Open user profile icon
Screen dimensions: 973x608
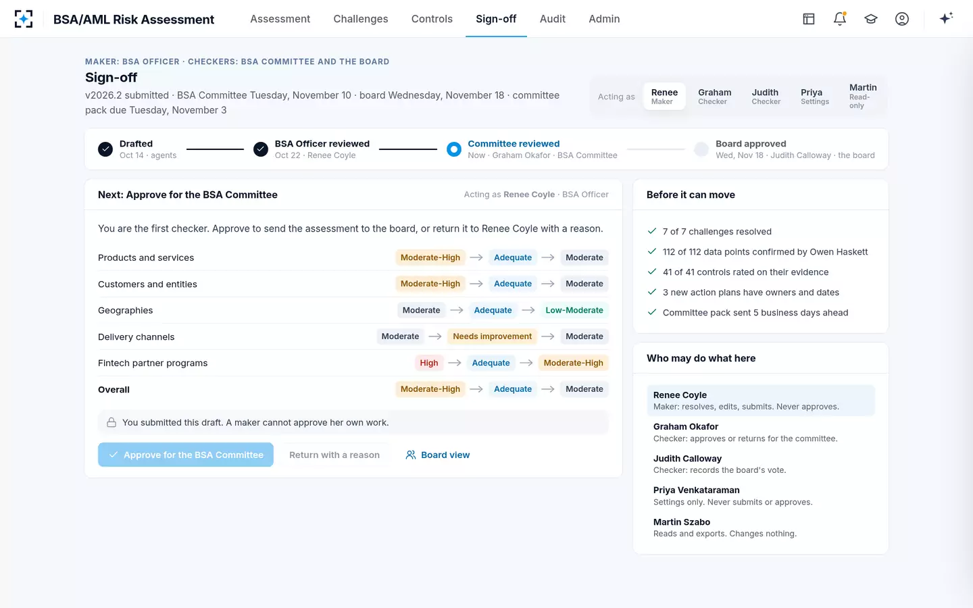click(x=902, y=19)
